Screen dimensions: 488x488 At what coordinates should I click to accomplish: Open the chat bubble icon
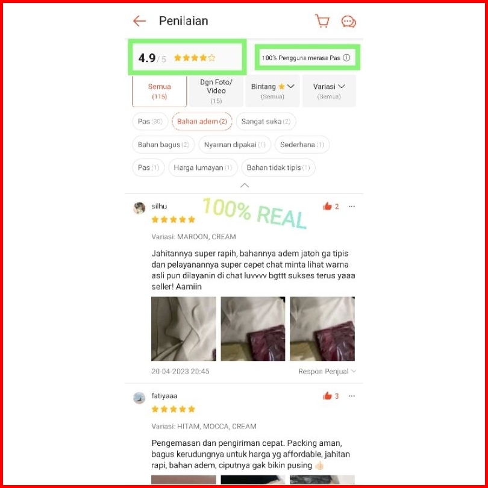[x=349, y=22]
